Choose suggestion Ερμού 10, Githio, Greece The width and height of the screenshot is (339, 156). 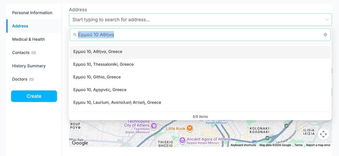pyautogui.click(x=200, y=77)
